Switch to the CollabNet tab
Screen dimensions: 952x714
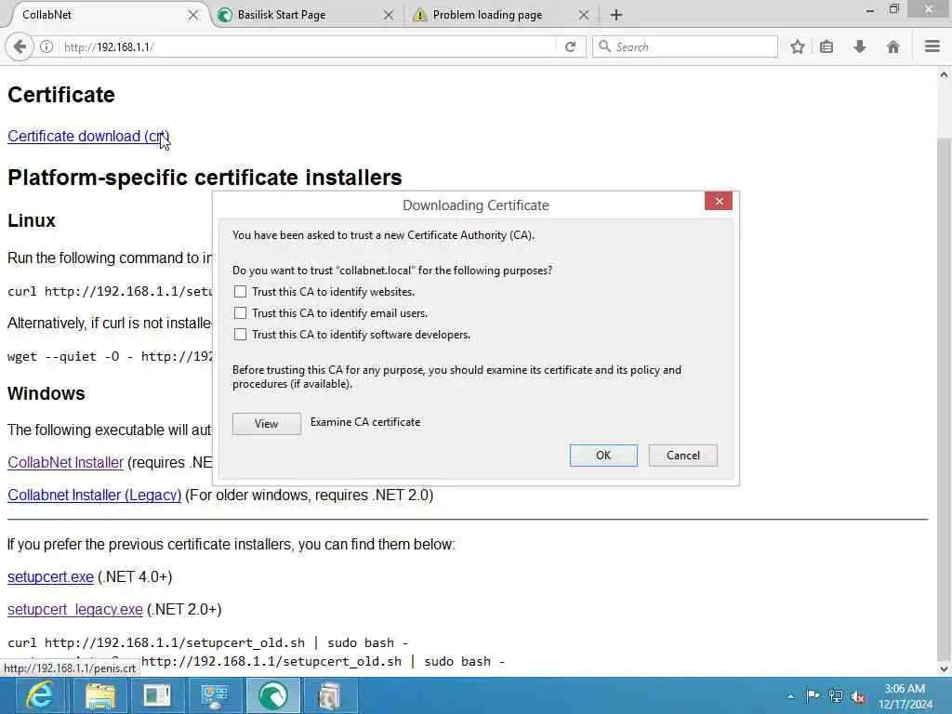point(103,15)
